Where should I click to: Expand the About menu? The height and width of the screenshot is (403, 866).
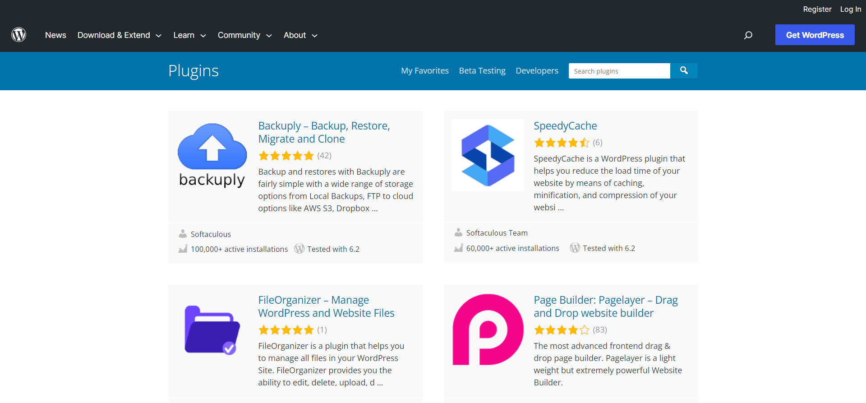coord(300,35)
